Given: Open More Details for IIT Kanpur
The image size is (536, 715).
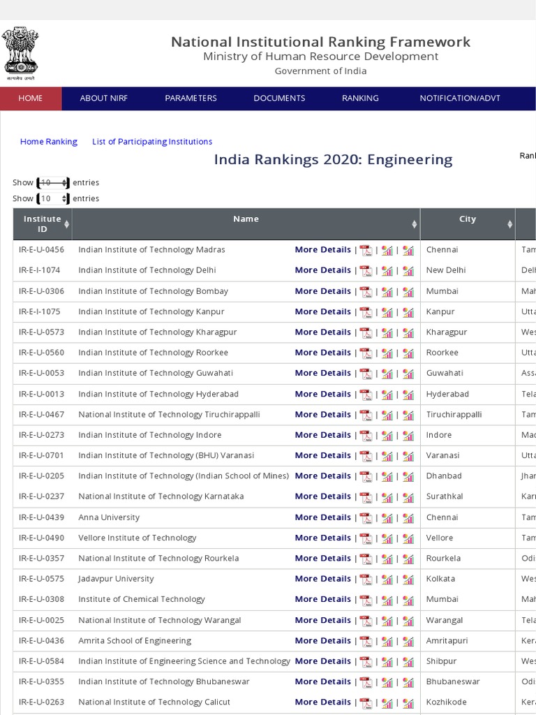Looking at the screenshot, I should pos(322,311).
